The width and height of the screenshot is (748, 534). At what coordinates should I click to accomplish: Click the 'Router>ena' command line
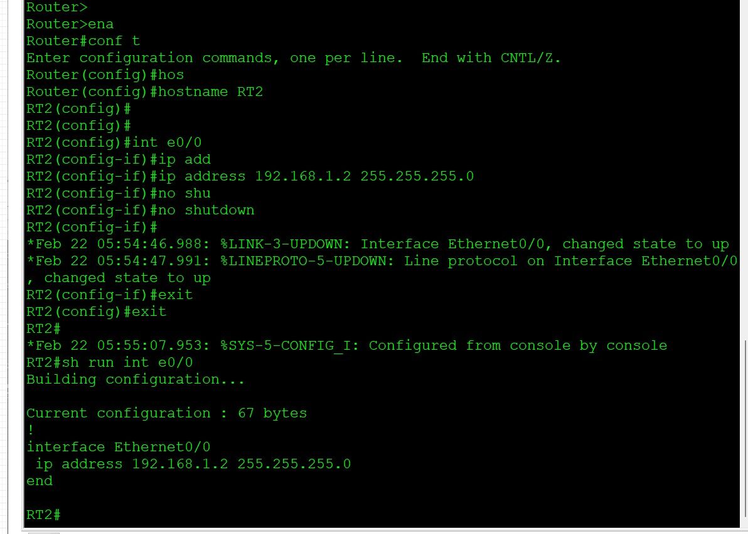[70, 24]
